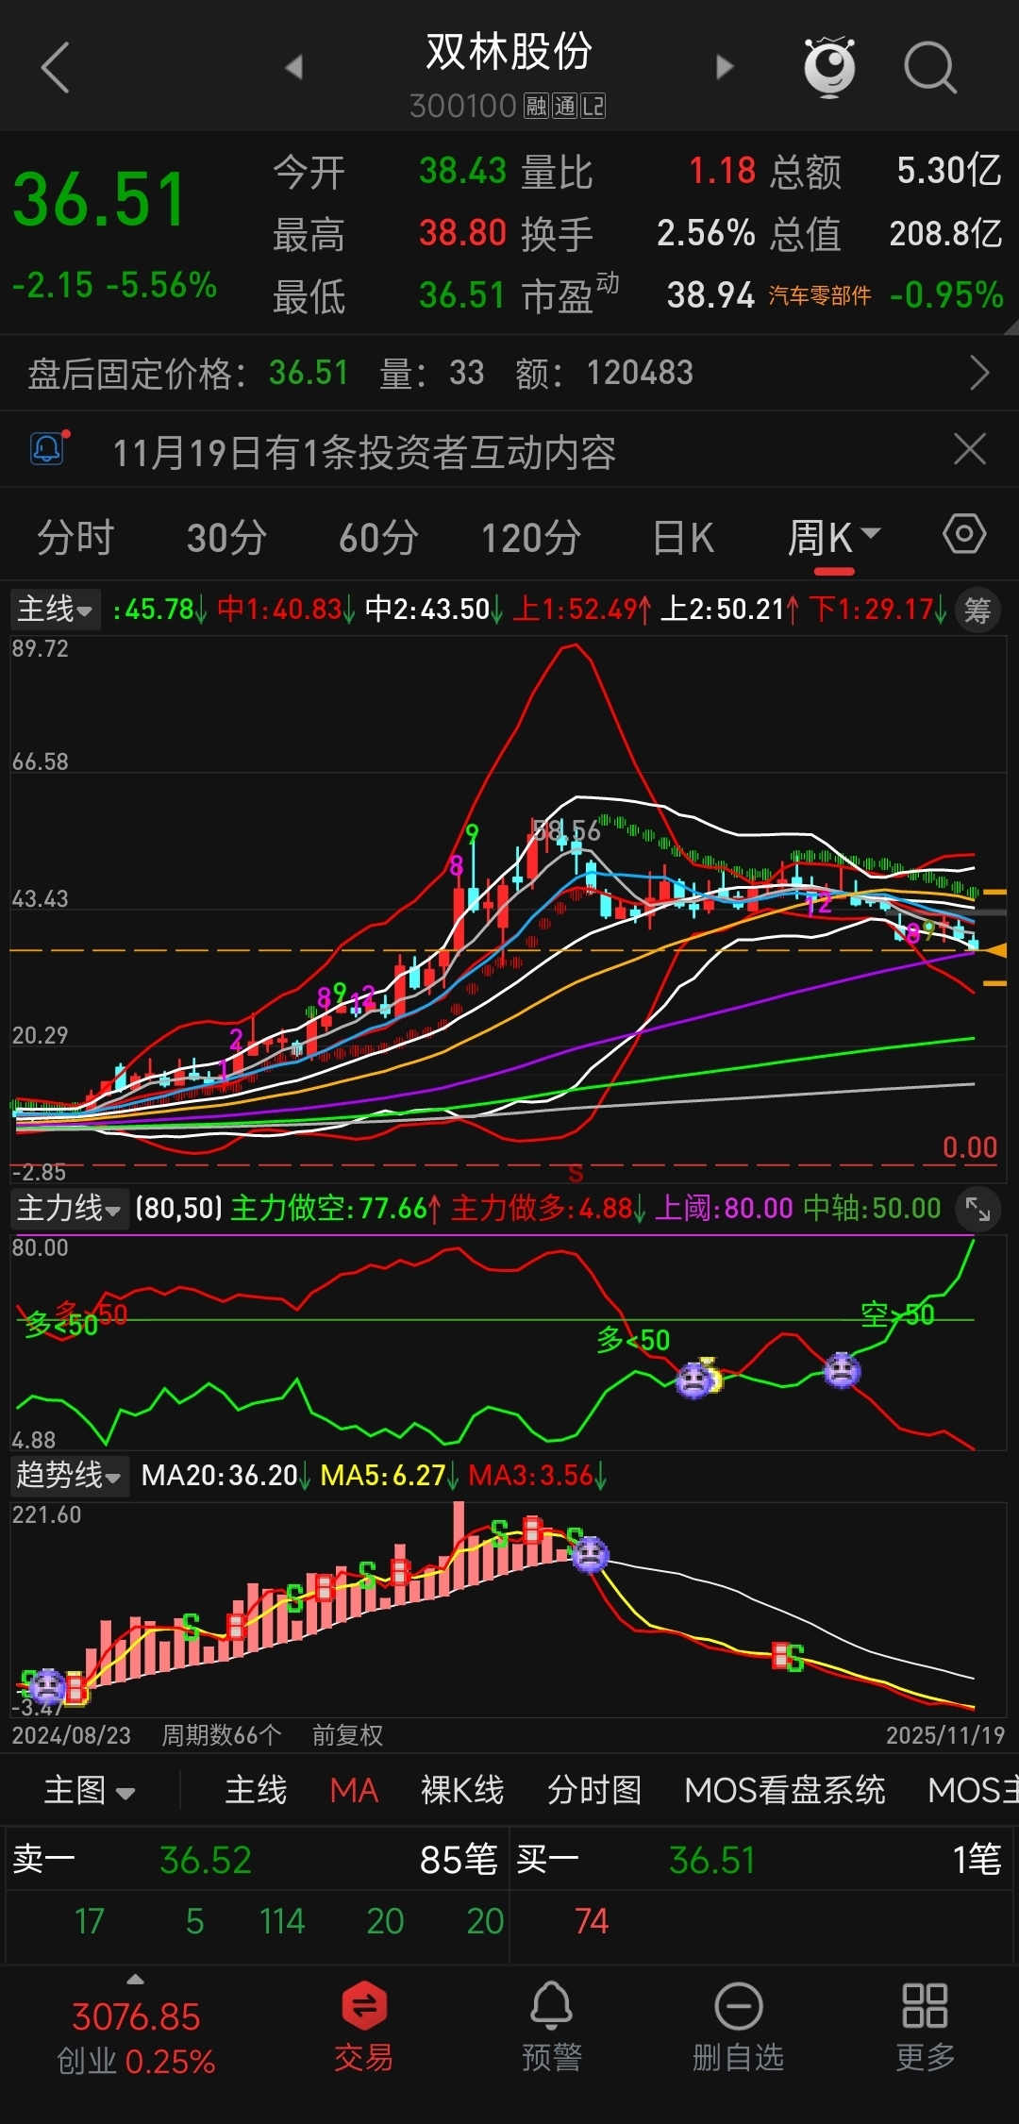Expand the 主线 indicator dropdown
Viewport: 1019px width, 2124px height.
click(x=56, y=610)
